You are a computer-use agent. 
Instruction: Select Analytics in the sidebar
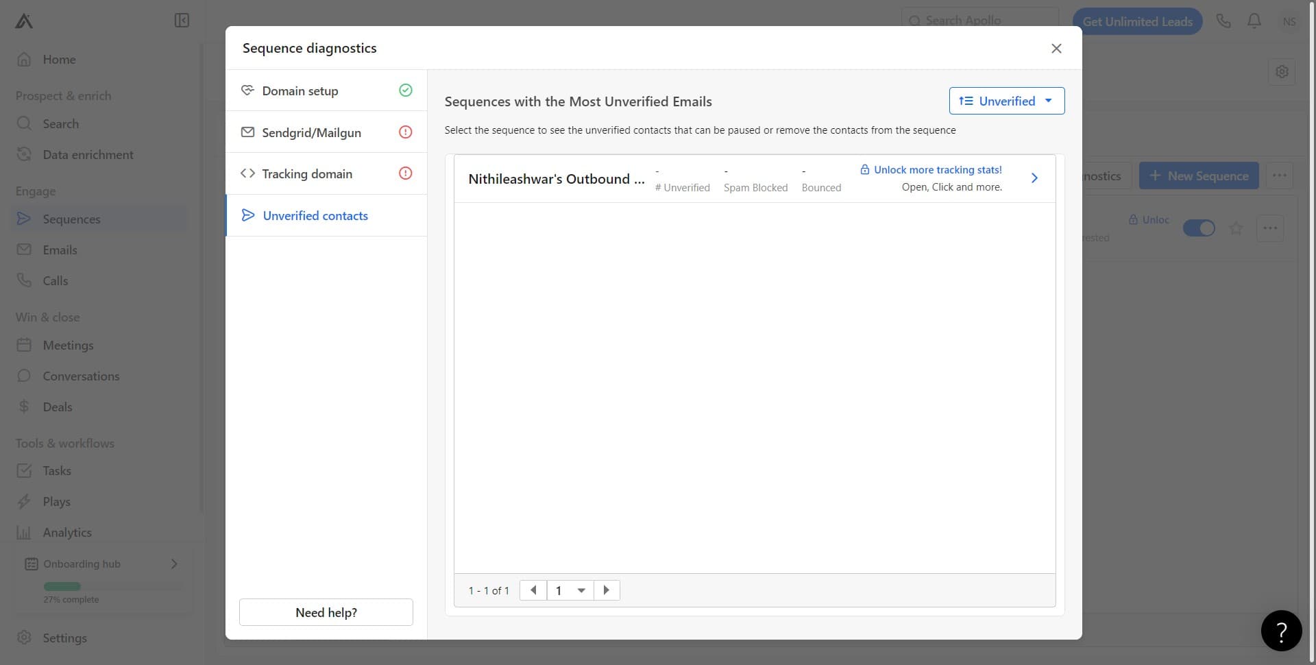tap(66, 532)
